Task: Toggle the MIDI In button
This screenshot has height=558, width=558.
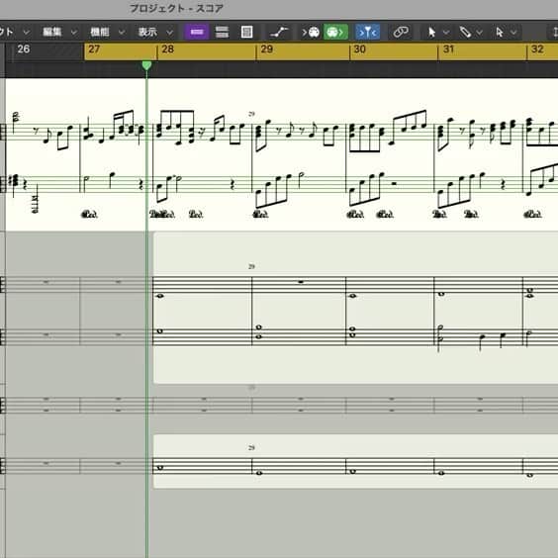Action: (311, 32)
